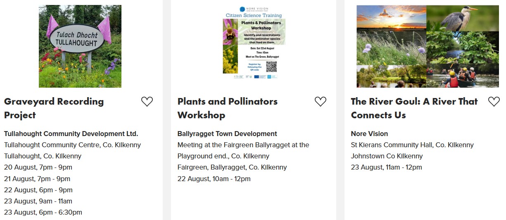This screenshot has width=506, height=220.
Task: Open Plants and Pollinators Workshop title
Action: pyautogui.click(x=228, y=108)
